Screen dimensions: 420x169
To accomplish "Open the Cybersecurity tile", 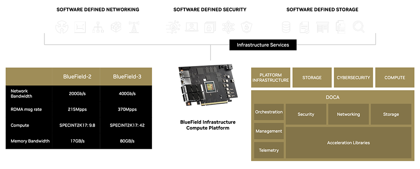I will coord(353,77).
